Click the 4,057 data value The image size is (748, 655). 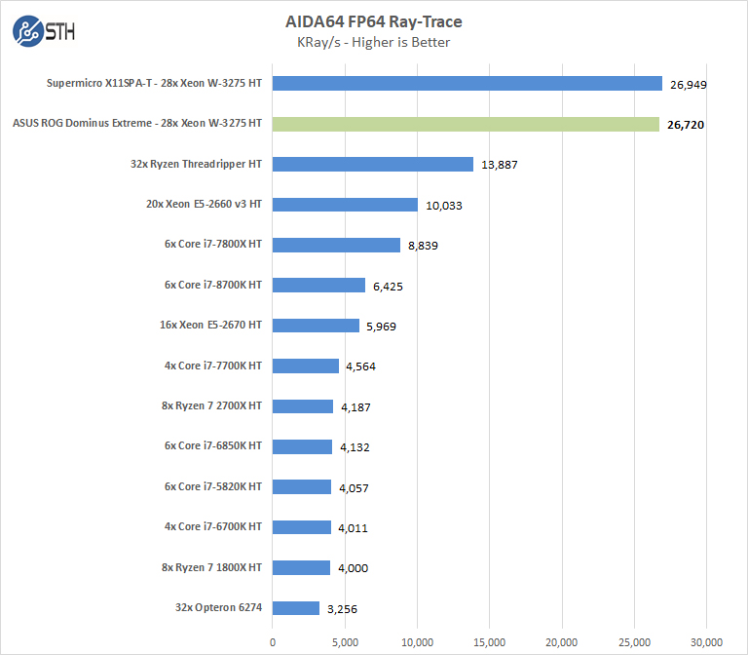[354, 488]
